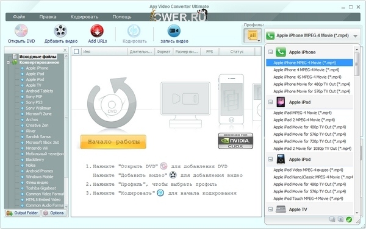Viewport: 366px width, 229px height.
Task: Click the Статус column header
Action: point(237,52)
